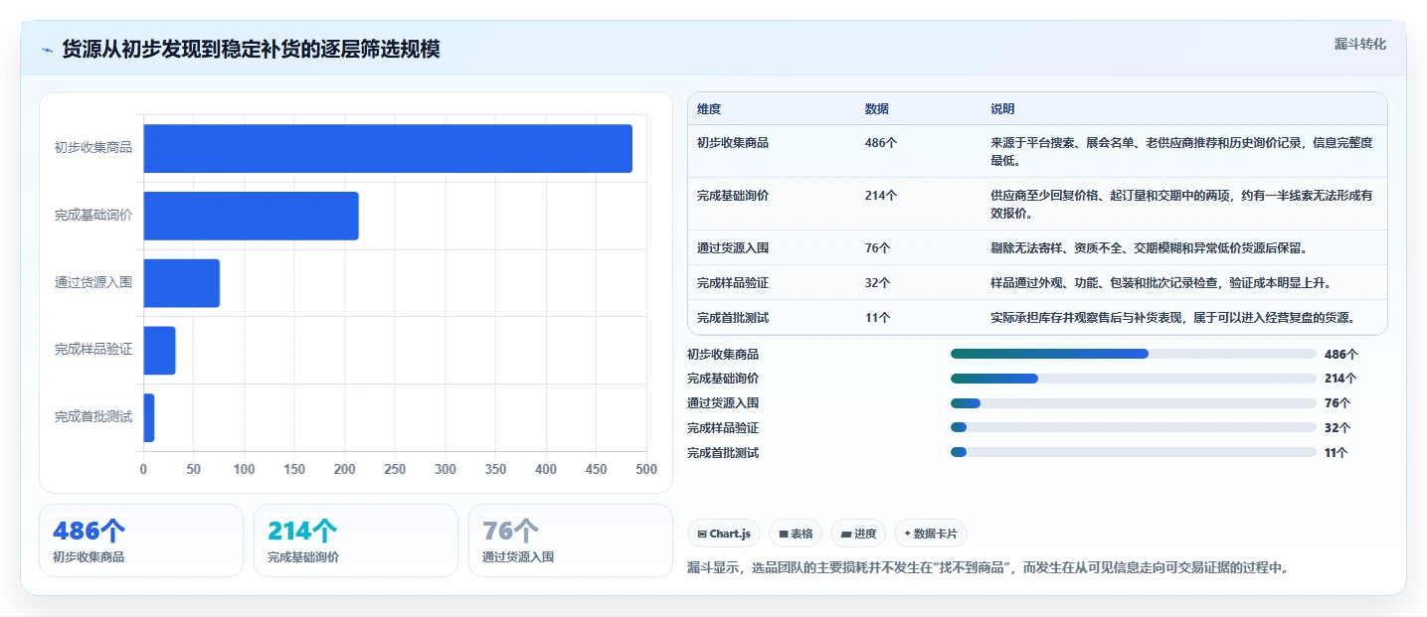The width and height of the screenshot is (1427, 617).
Task: Select the 数据卡片 chip
Action: click(x=931, y=534)
